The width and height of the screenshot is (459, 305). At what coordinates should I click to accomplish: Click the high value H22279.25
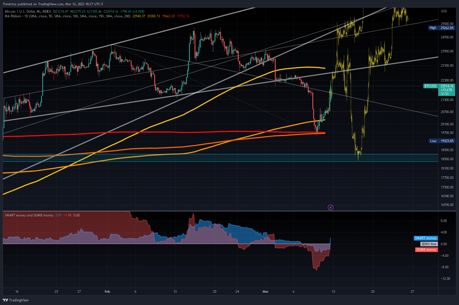78,12
